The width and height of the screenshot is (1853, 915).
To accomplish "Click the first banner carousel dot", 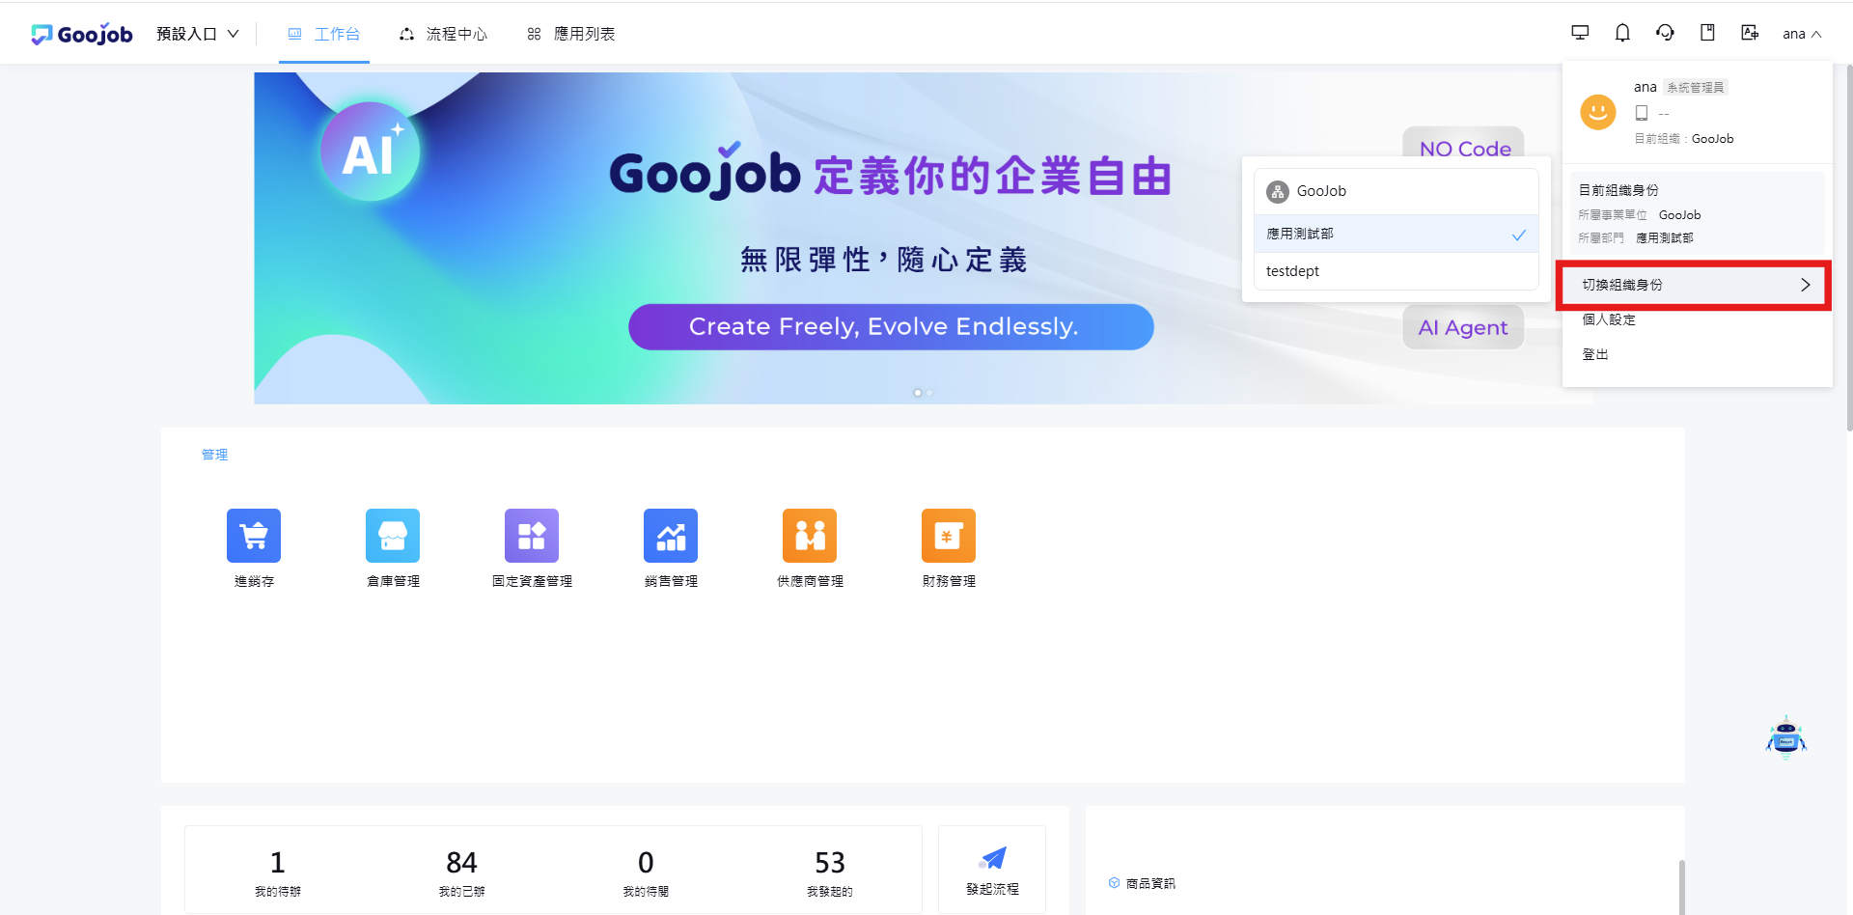I will [x=917, y=393].
